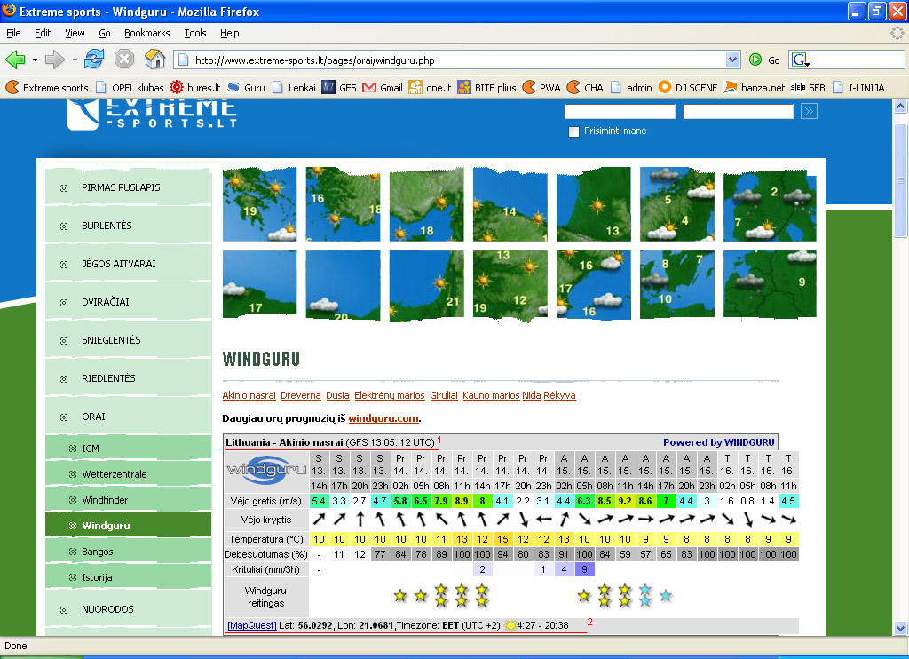Open the PWA bookmark

541,88
